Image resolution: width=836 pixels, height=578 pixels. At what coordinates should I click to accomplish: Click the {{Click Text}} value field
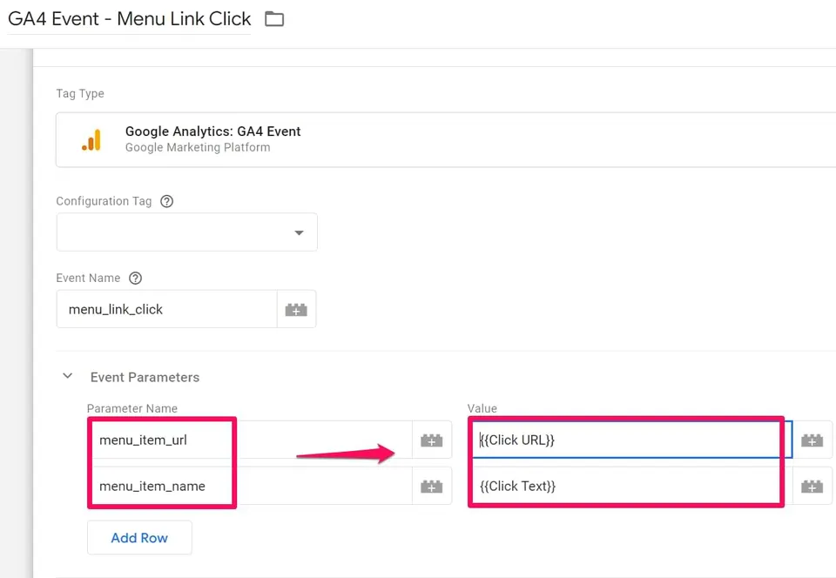(630, 486)
